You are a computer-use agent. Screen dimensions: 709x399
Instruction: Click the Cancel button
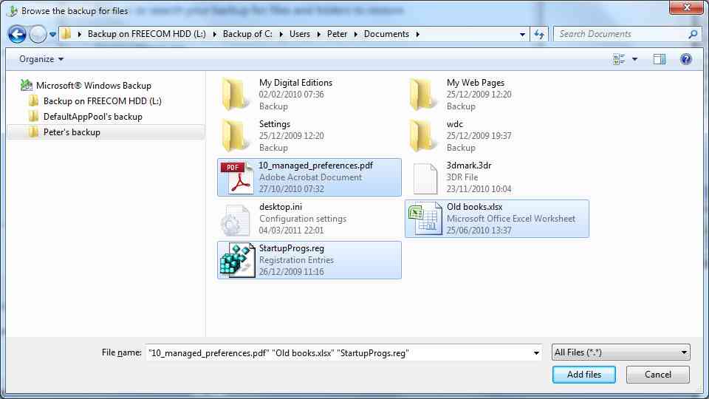point(658,375)
